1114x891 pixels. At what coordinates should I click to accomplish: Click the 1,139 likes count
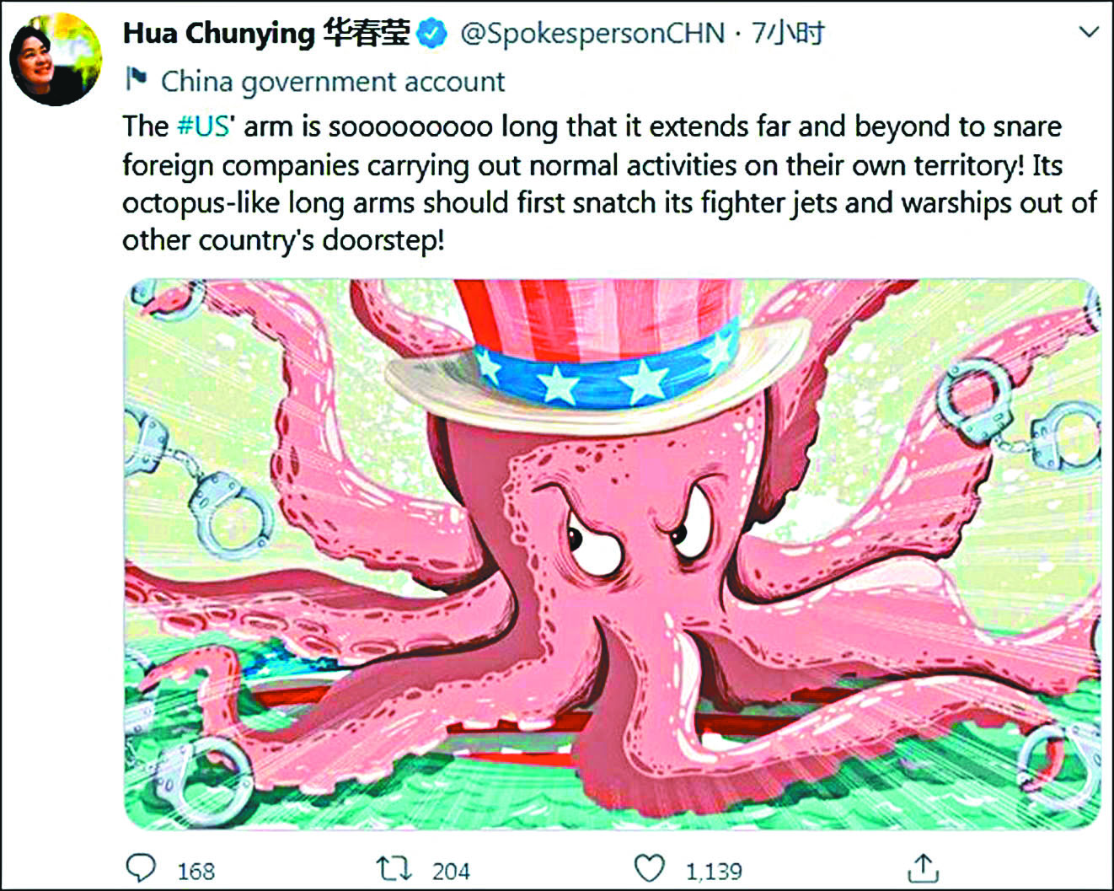point(714,870)
